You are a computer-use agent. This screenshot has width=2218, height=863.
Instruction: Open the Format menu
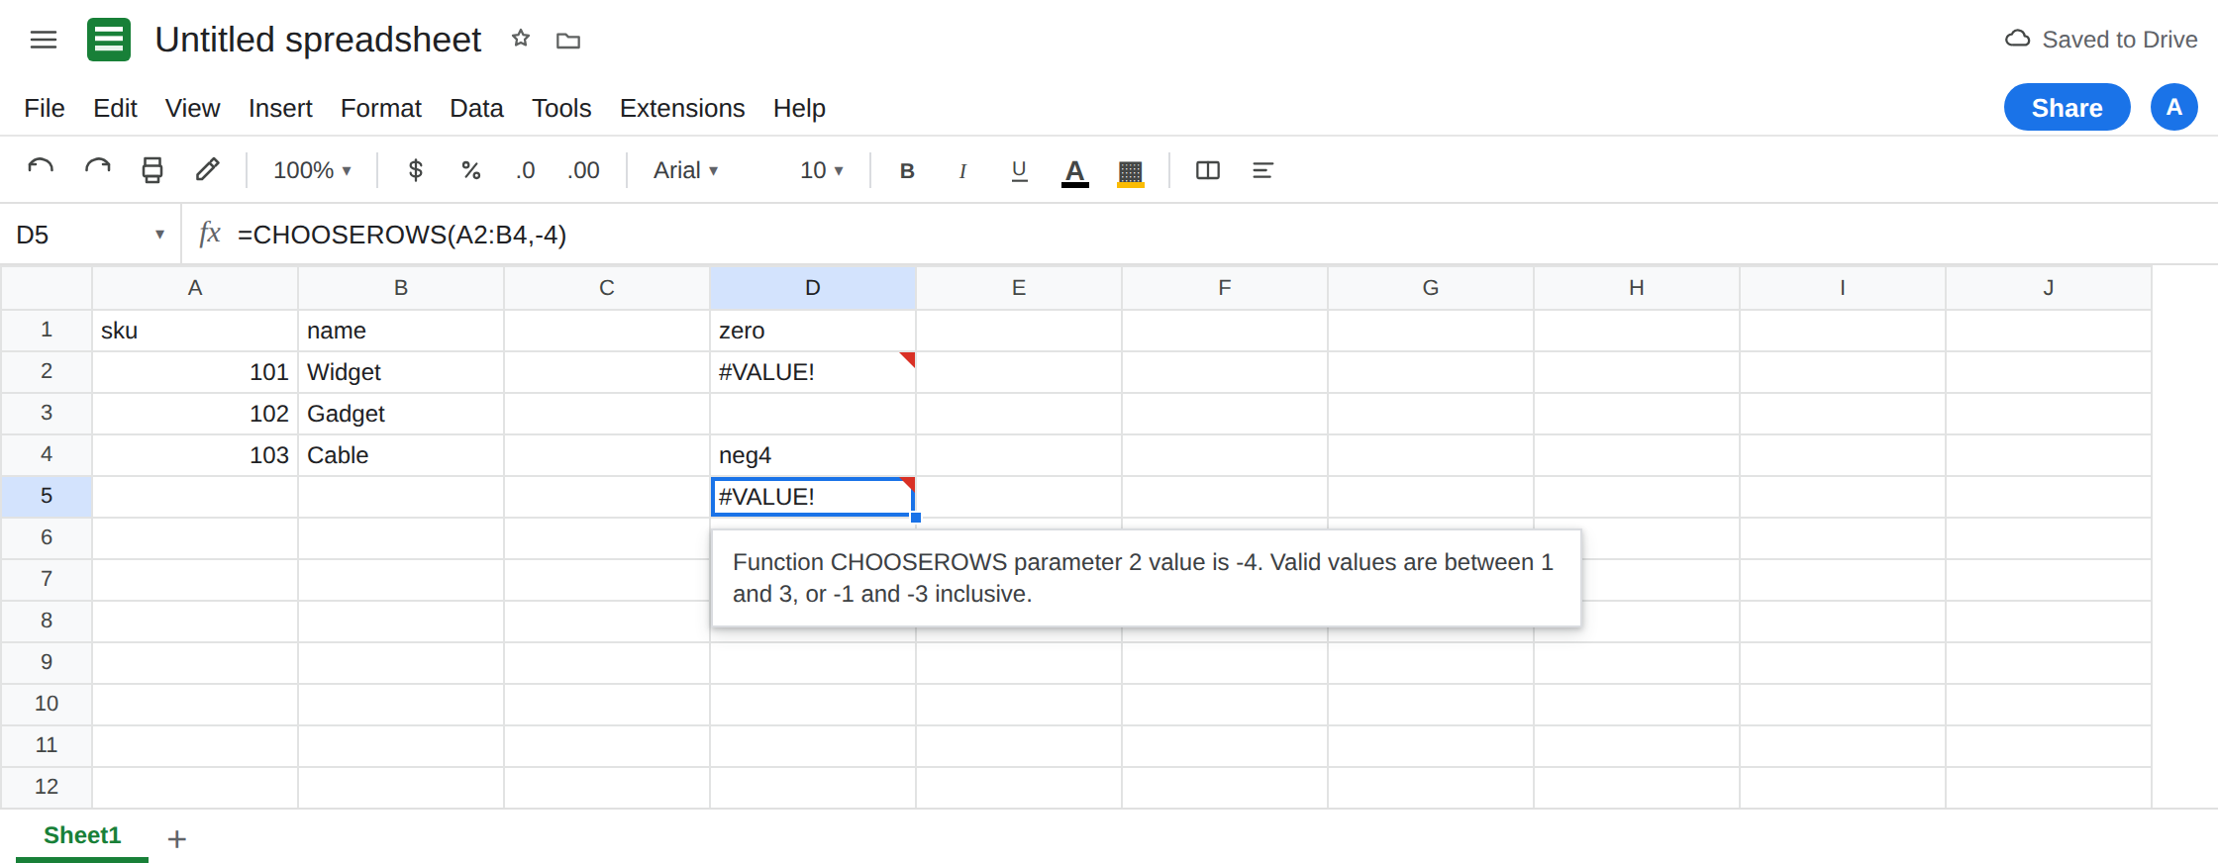point(381,108)
